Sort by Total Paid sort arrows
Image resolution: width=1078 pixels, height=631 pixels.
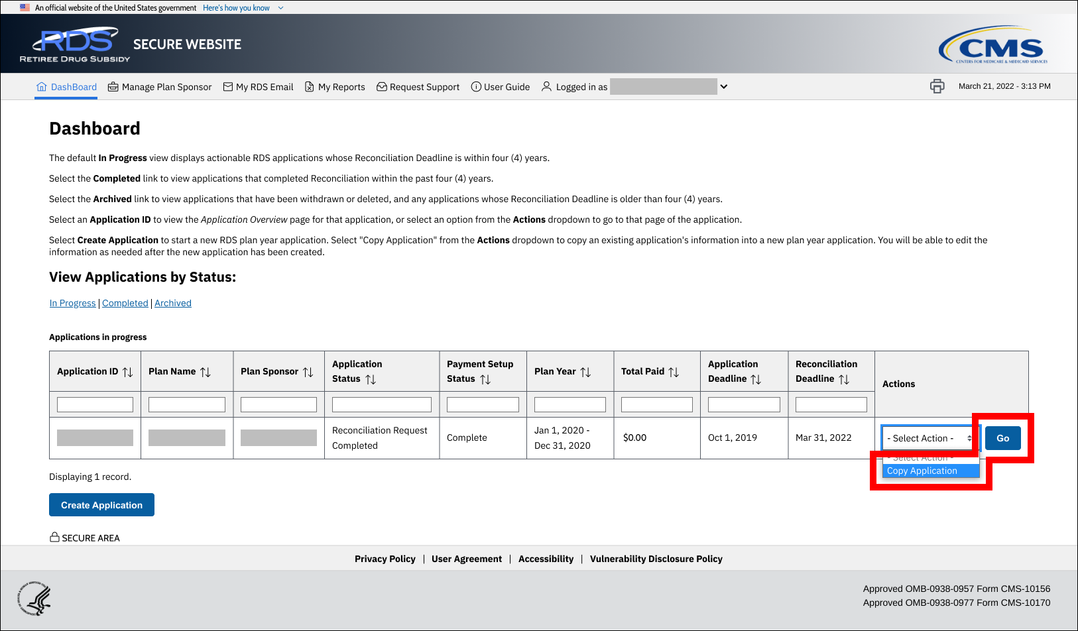click(674, 372)
